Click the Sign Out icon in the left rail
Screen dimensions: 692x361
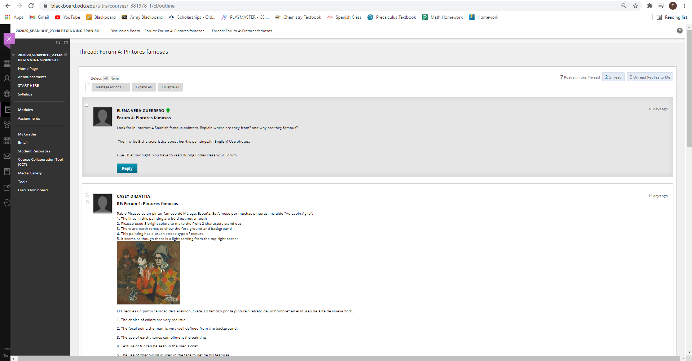coord(7,203)
